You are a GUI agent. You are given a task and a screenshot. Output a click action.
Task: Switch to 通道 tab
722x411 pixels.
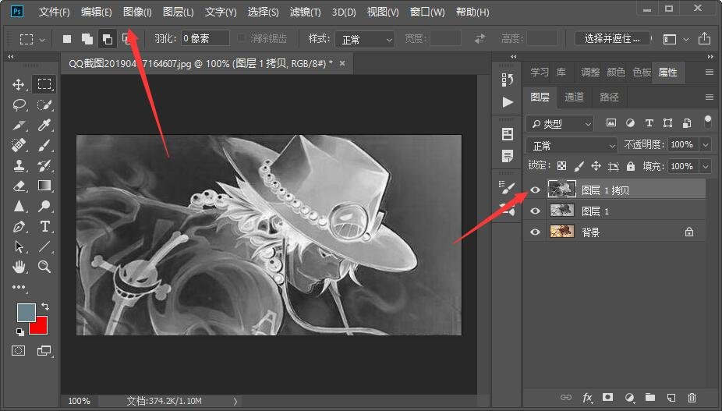574,97
